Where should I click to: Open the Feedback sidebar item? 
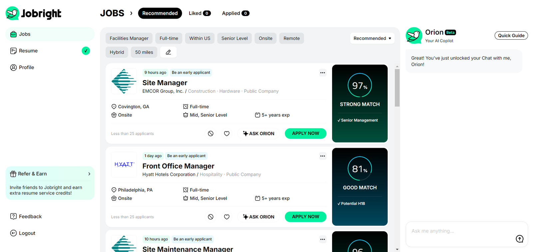(x=50, y=216)
